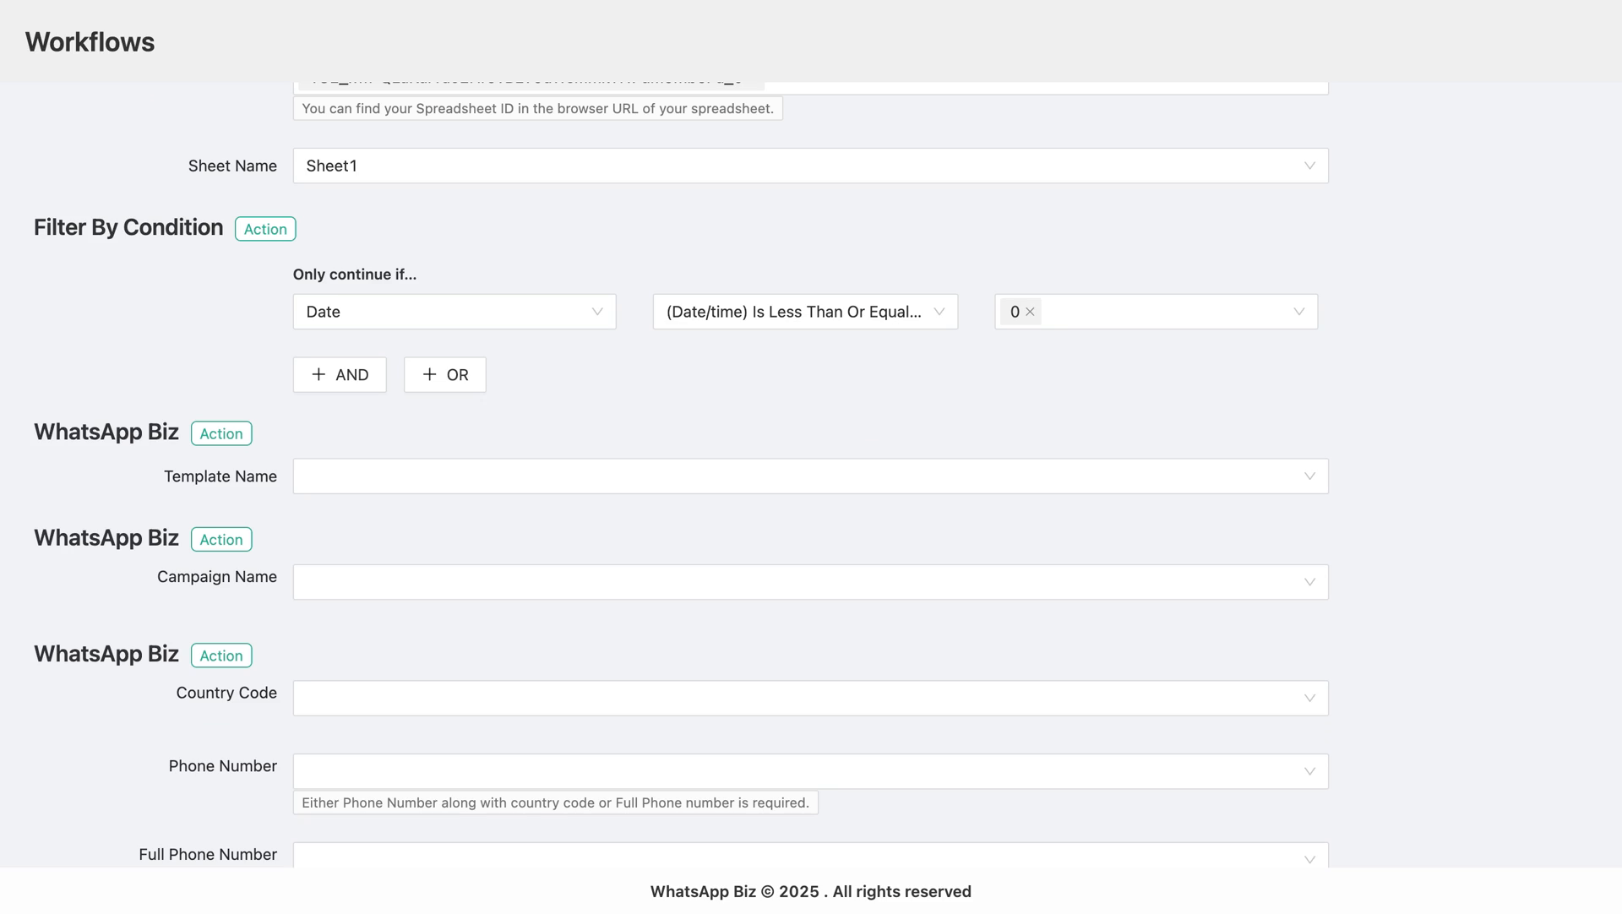
Task: Click the Action badge beside the first WhatsApp Biz
Action: 220,433
